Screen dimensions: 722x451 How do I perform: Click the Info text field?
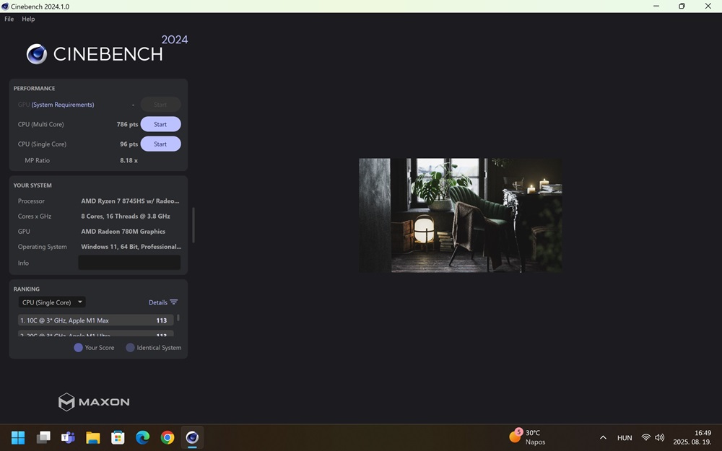pyautogui.click(x=129, y=263)
